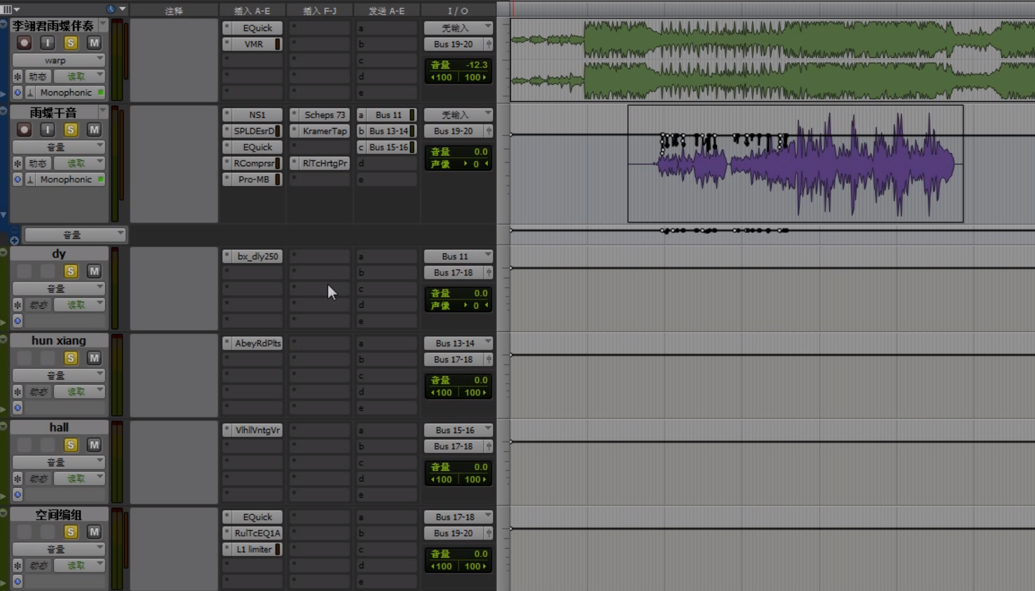The image size is (1035, 591).
Task: Open the edit window view selector icon
Action: click(7, 9)
